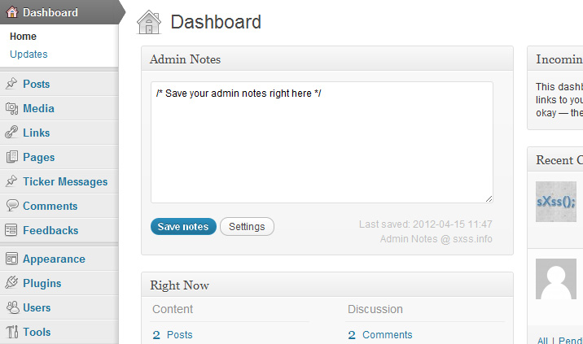Open the Updates submenu item

tap(28, 54)
